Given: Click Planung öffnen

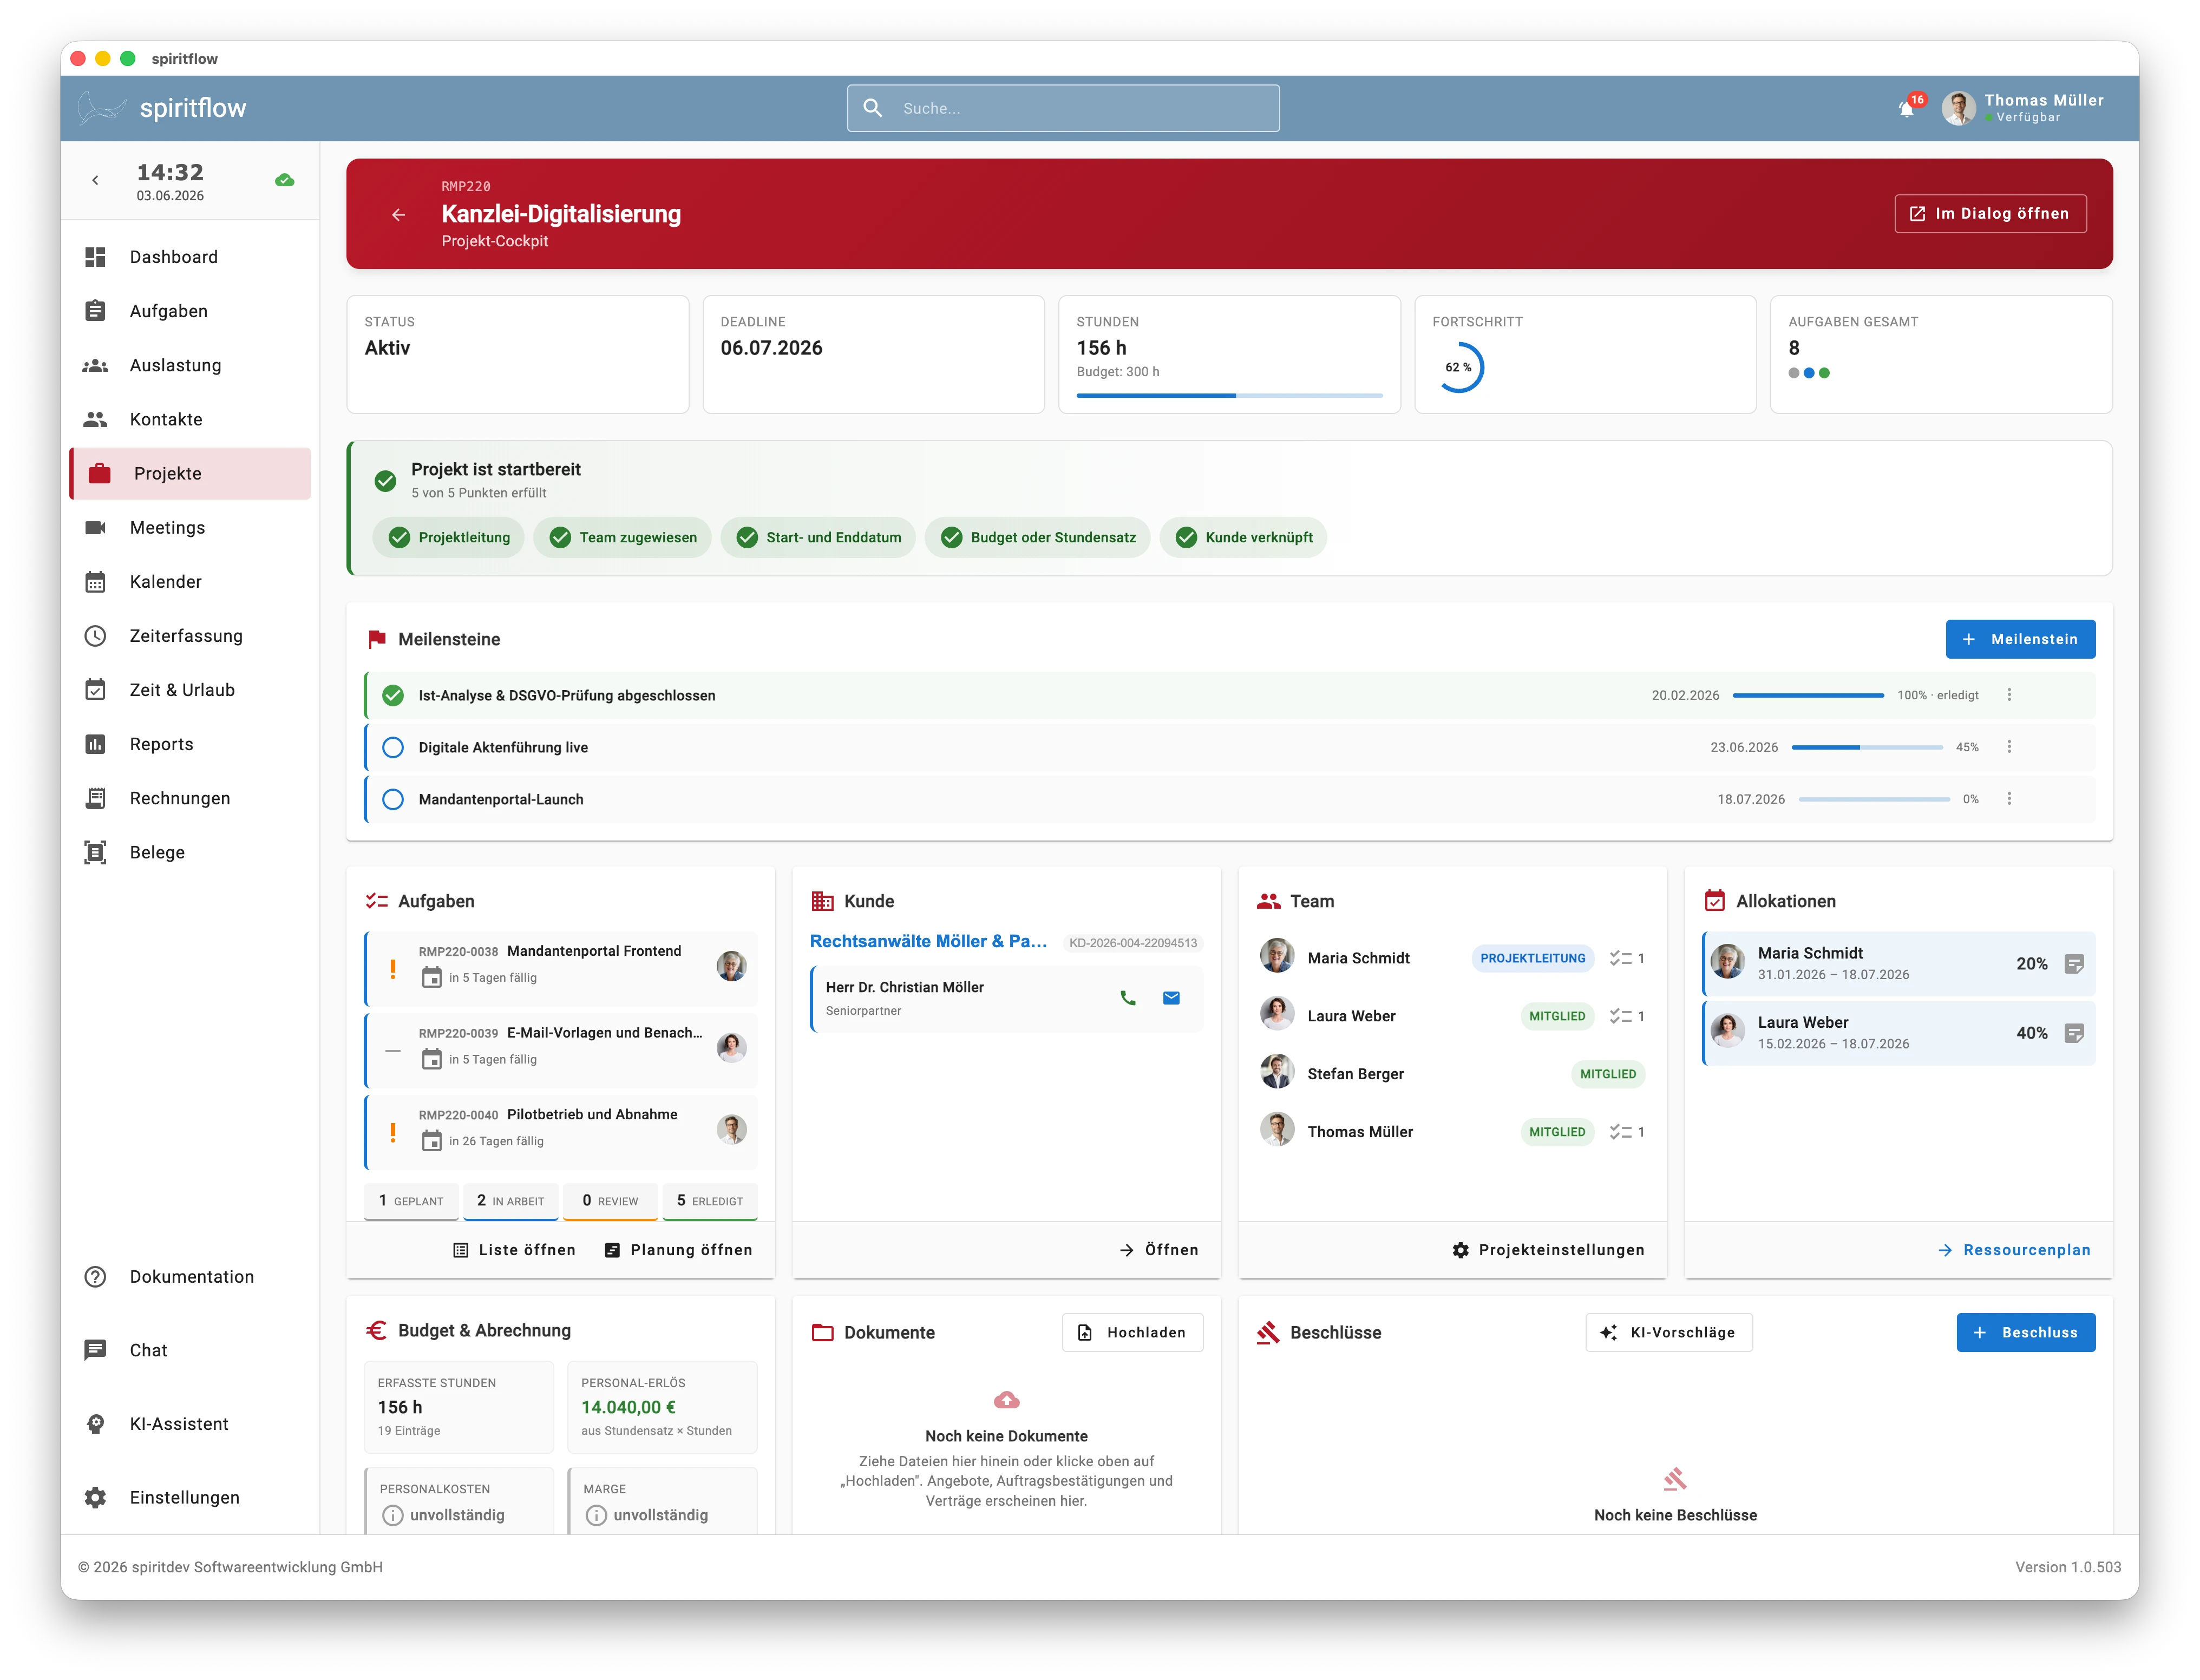Looking at the screenshot, I should click(x=678, y=1250).
